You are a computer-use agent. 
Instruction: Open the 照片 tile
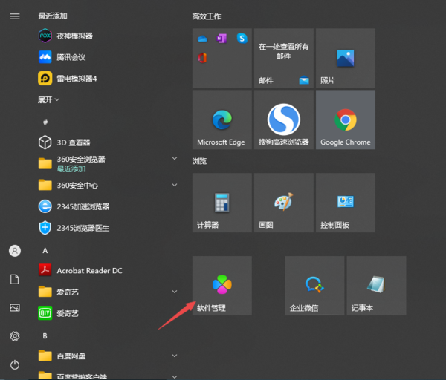[345, 58]
